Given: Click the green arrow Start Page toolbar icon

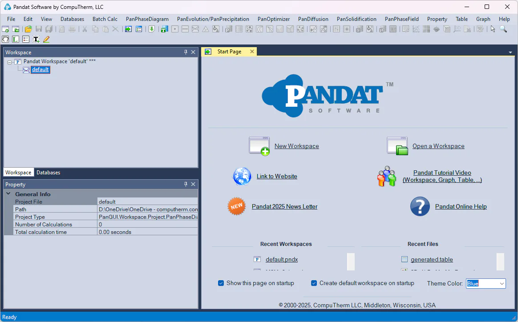Looking at the screenshot, I should coord(128,29).
